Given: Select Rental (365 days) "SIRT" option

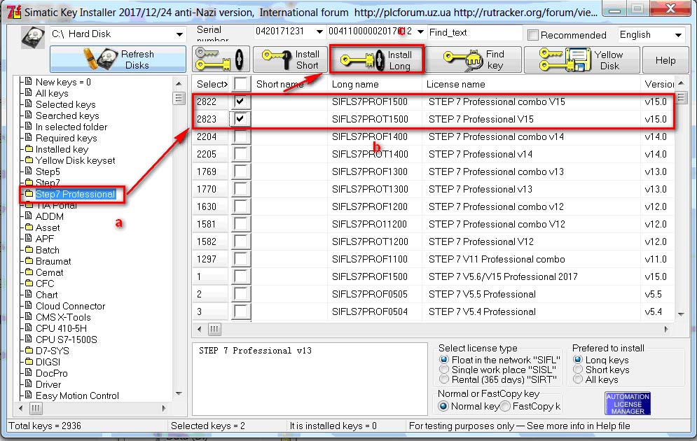Looking at the screenshot, I should (x=444, y=379).
